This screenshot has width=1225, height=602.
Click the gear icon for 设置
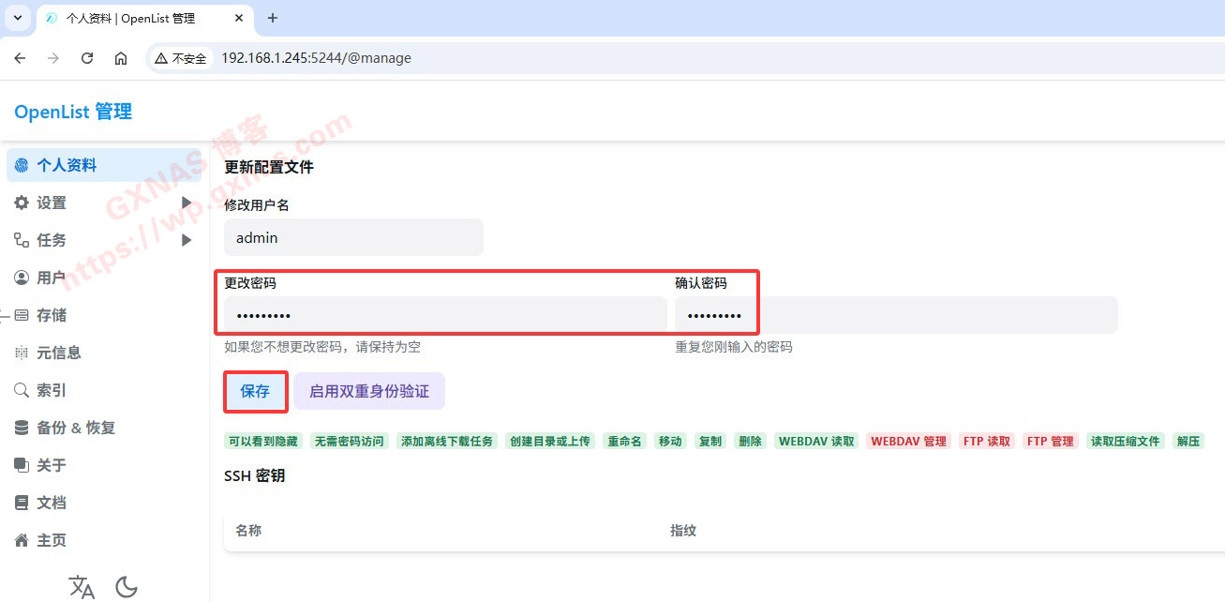point(22,203)
